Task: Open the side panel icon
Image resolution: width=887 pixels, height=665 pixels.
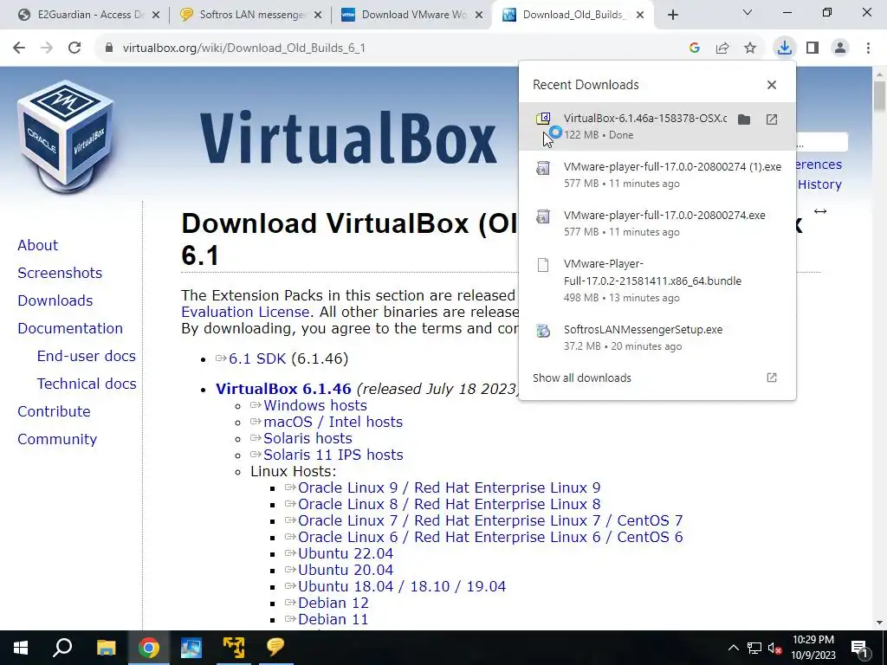Action: (x=813, y=48)
